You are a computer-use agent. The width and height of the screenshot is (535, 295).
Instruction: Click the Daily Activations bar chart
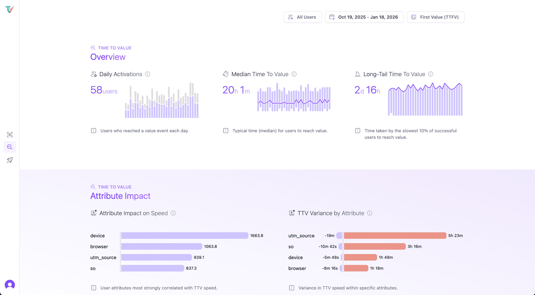pyautogui.click(x=162, y=101)
